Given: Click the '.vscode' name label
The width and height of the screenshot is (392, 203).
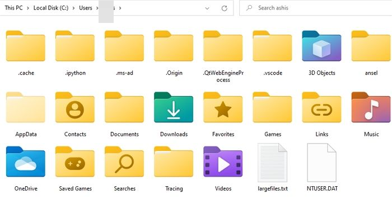Looking at the screenshot, I should pos(273,73).
